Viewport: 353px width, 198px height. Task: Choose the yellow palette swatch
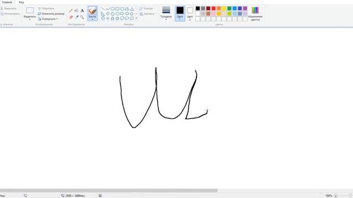[x=224, y=9]
